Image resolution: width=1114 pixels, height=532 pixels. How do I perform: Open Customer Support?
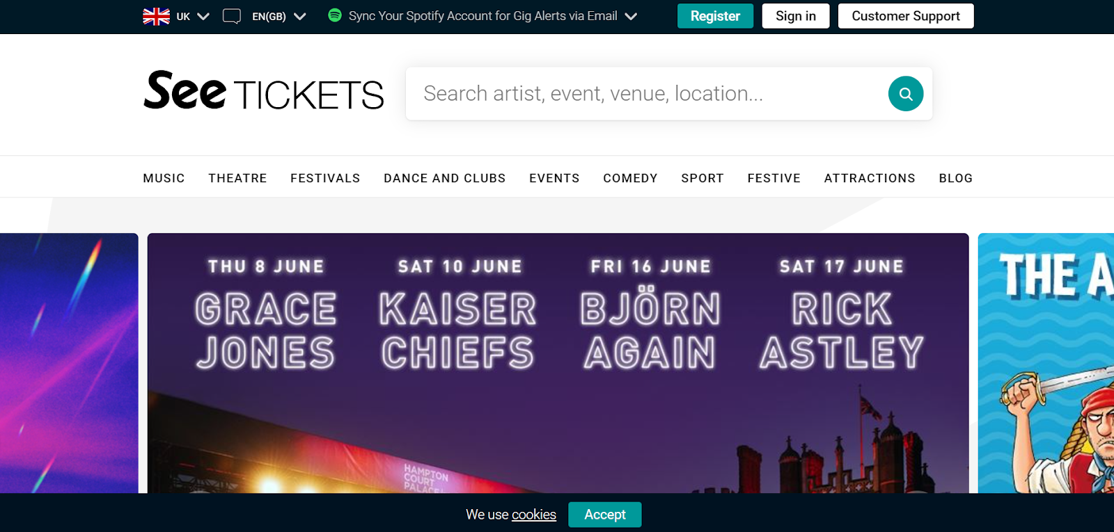coord(905,16)
